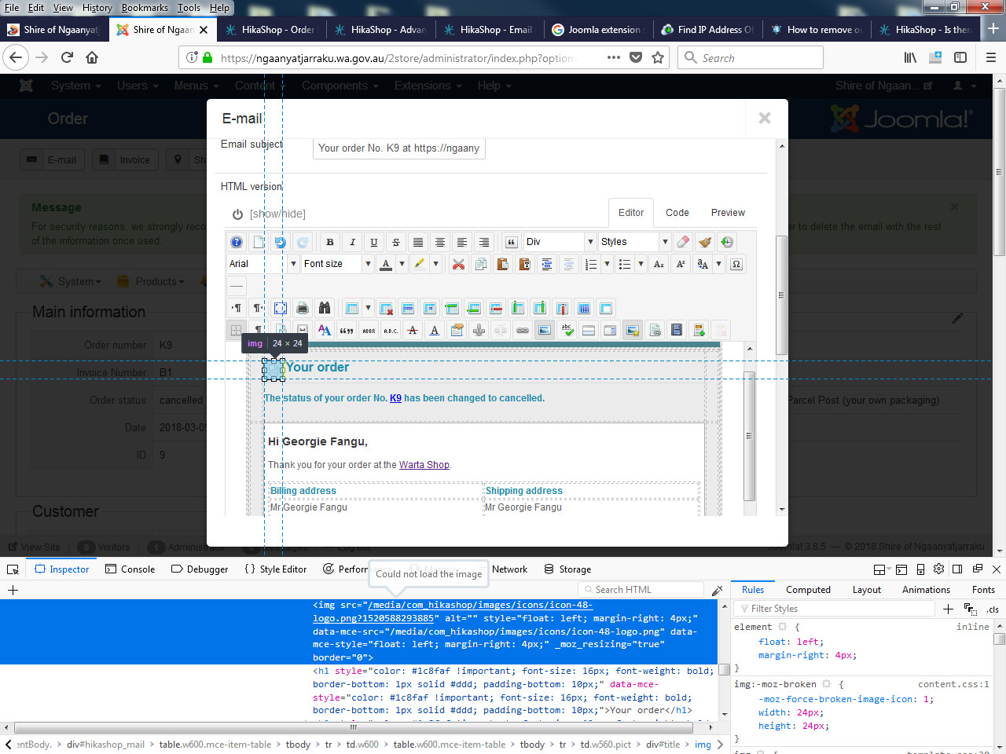Click the Omega special character icon

pyautogui.click(x=736, y=265)
